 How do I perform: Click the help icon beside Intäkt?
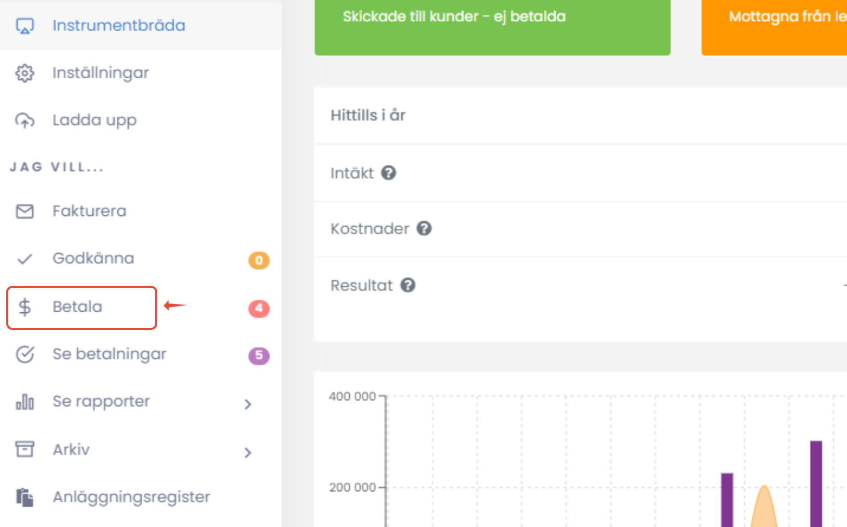point(389,173)
